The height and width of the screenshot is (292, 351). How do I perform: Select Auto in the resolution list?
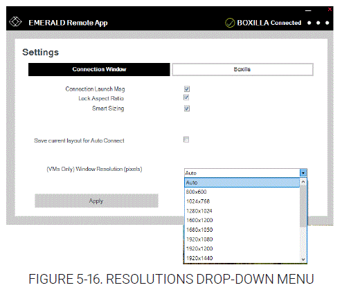tap(242, 183)
